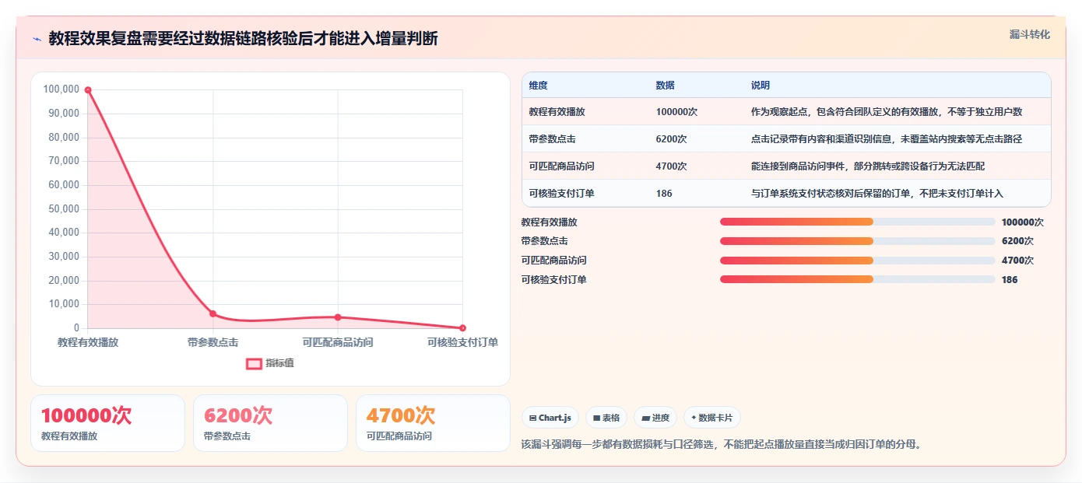Click the 100000次 stat card
Image resolution: width=1082 pixels, height=483 pixels.
click(x=107, y=423)
